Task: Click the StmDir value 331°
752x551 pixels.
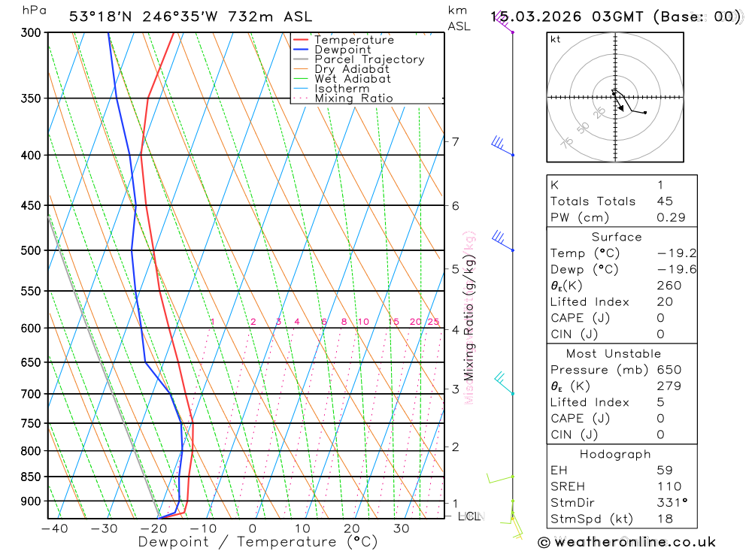Action: point(672,503)
